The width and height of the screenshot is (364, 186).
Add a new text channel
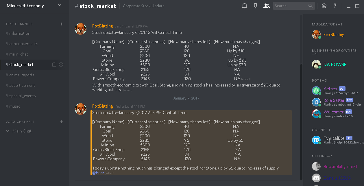coord(62,24)
